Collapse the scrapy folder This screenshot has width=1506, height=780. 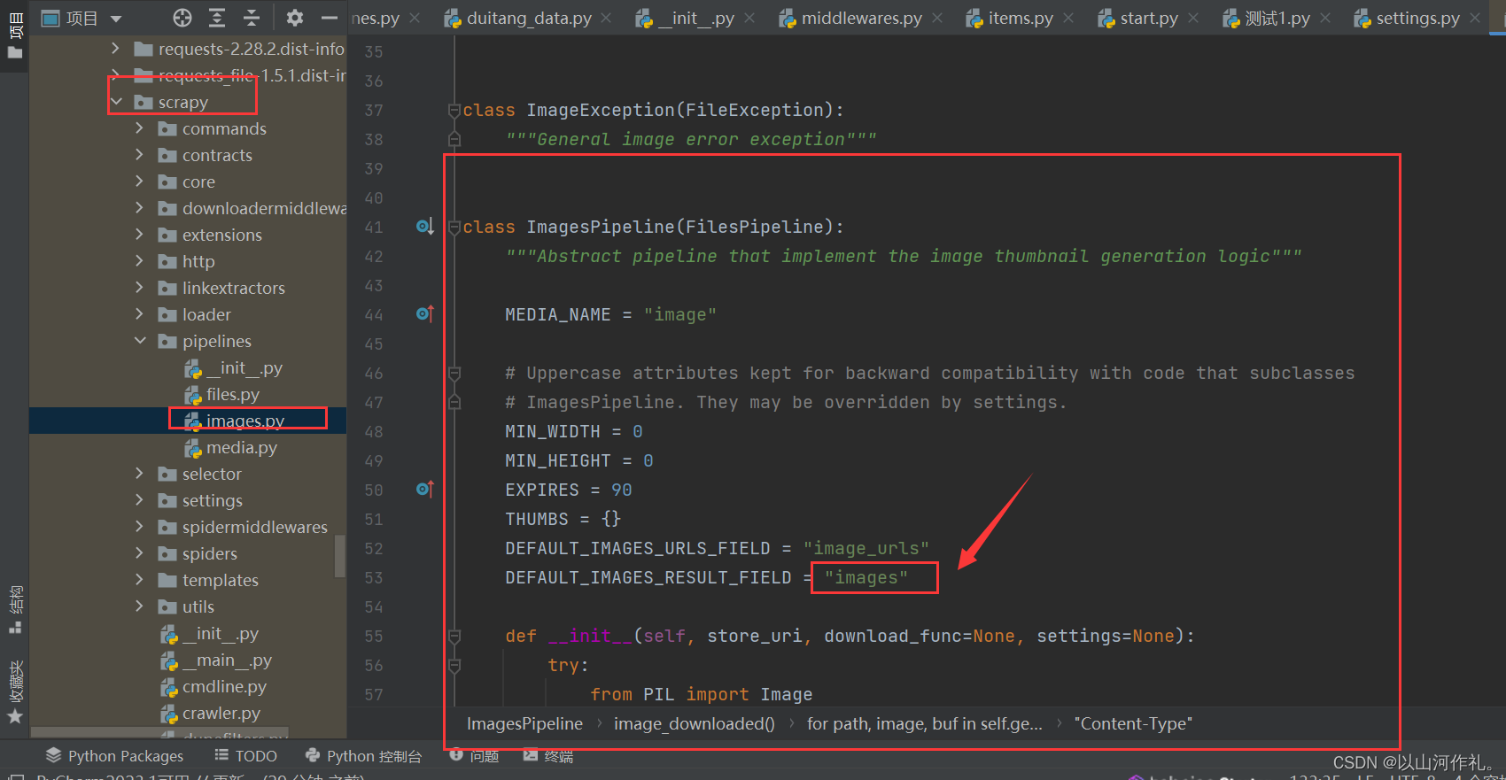(116, 102)
